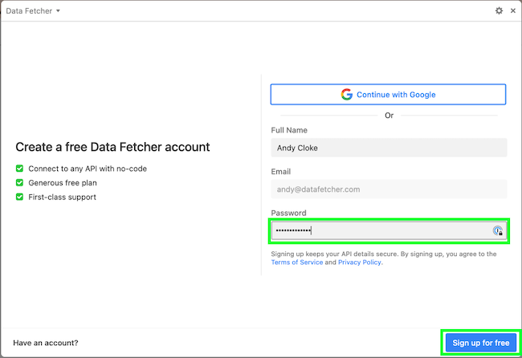Click the password manager icon in Password field
Screen dimensions: 522x358
click(498, 230)
